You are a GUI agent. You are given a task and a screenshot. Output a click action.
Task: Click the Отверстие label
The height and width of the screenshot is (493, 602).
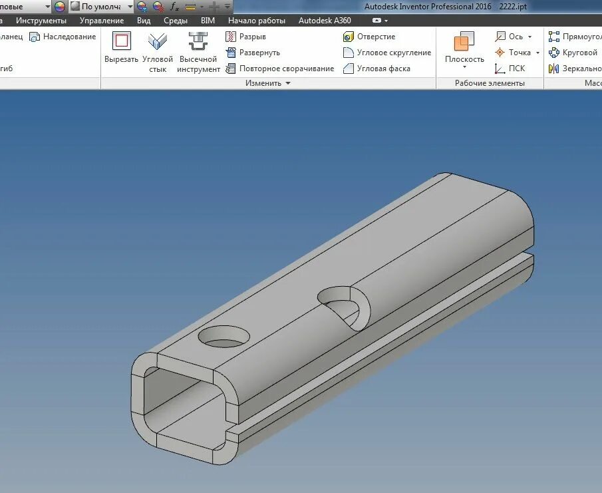pos(376,37)
